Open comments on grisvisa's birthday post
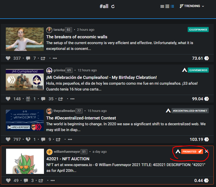 coord(43,99)
